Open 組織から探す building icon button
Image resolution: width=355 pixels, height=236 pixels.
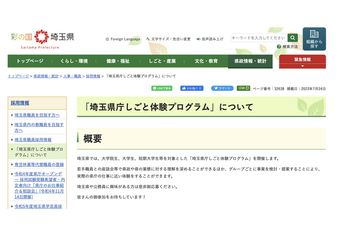315,39
